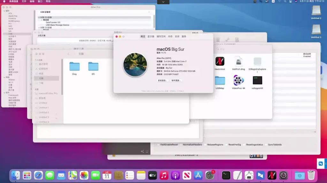
Task: Switch to the 服务 tab
Action: point(184,36)
